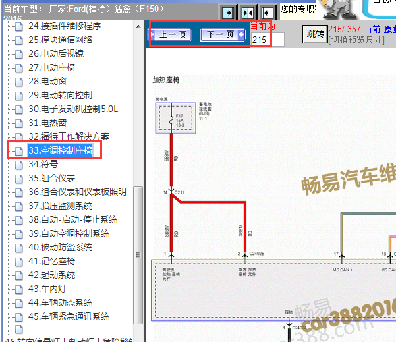Click the page icon beside 40.被动防盗系统

(18, 248)
